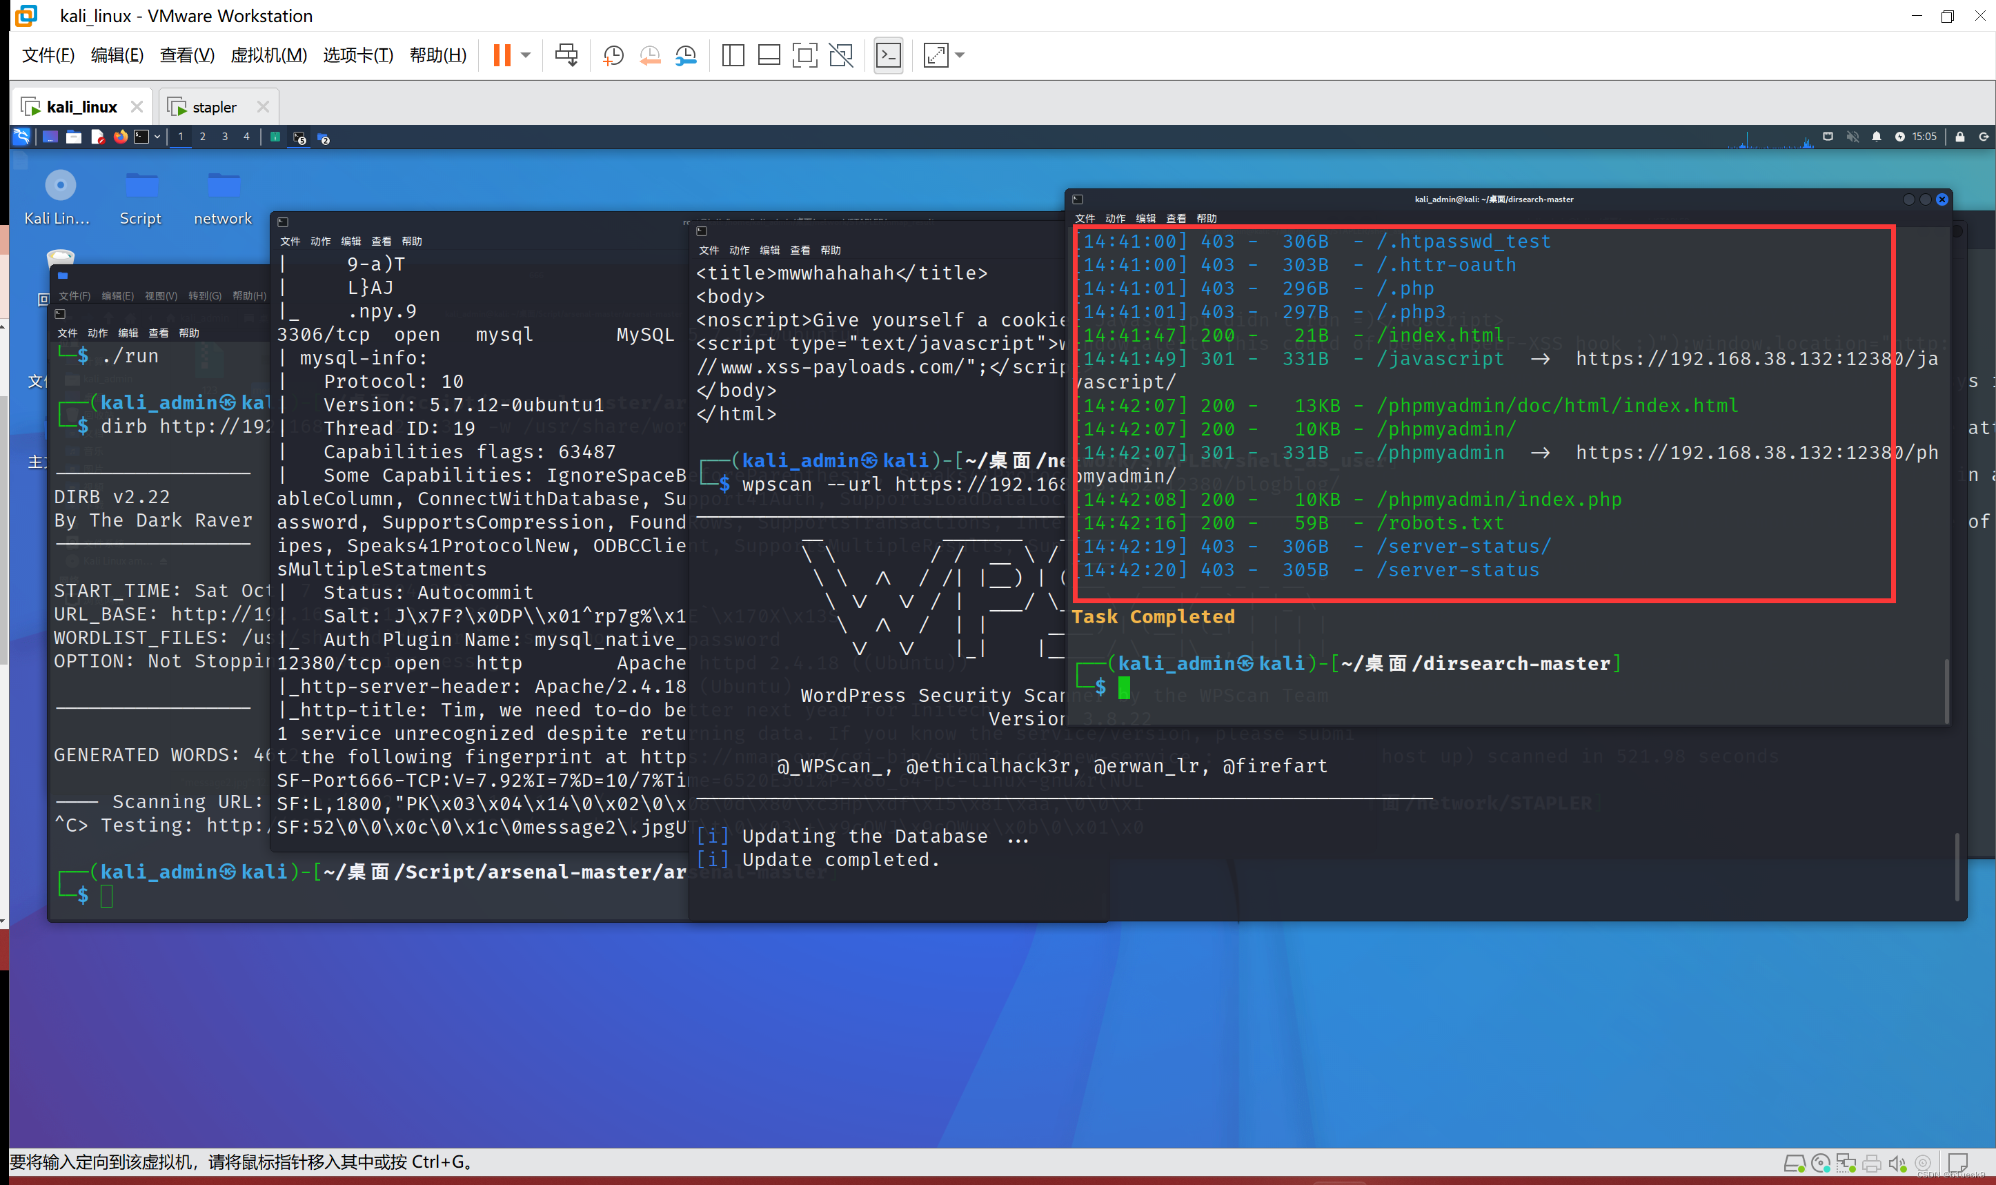Launch Firefox from the Kali taskbar

click(x=121, y=137)
